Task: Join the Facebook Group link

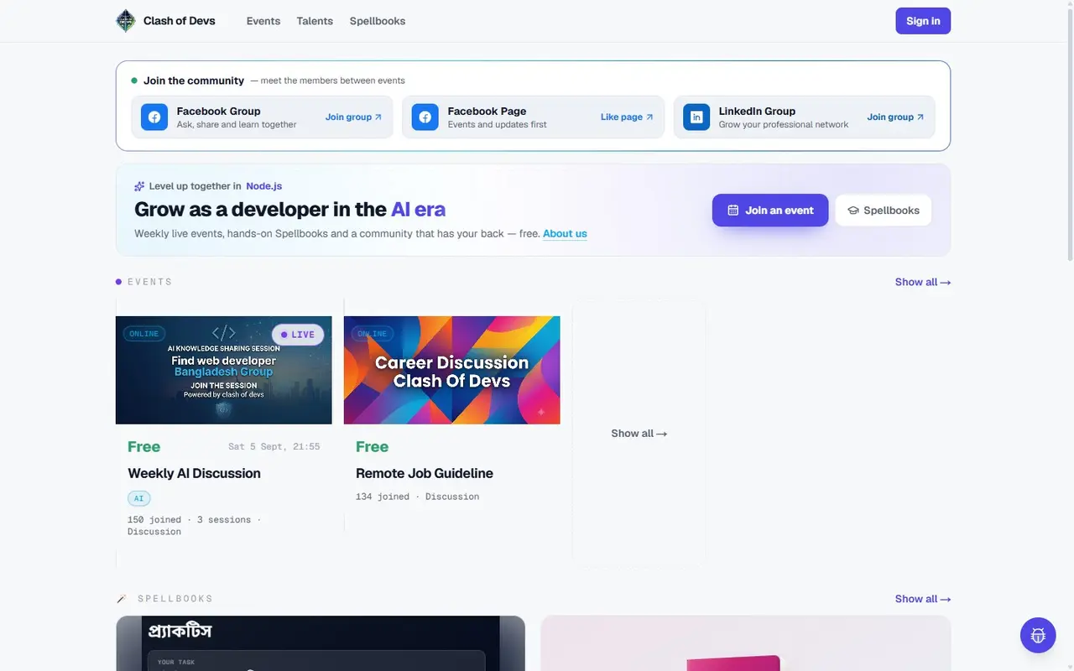Action: [x=353, y=117]
